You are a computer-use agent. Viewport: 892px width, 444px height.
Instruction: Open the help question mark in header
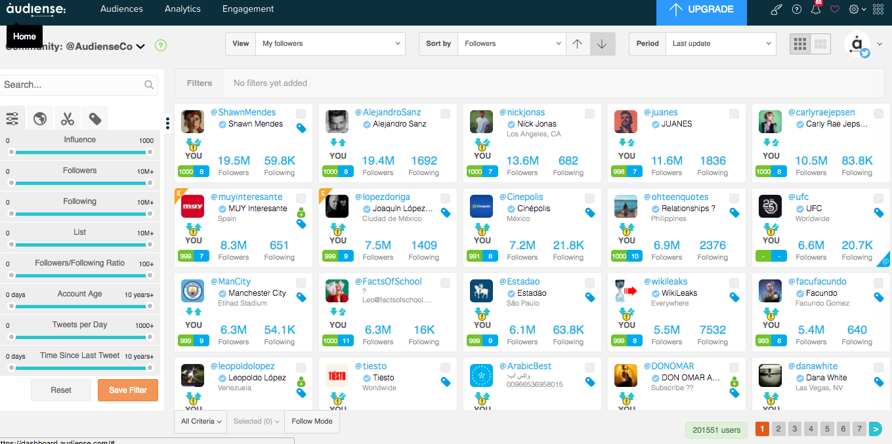coord(797,9)
